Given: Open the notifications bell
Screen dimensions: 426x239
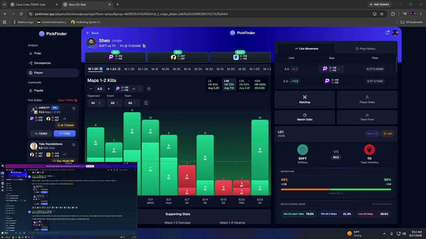Looking at the screenshot, I should pyautogui.click(x=387, y=33).
